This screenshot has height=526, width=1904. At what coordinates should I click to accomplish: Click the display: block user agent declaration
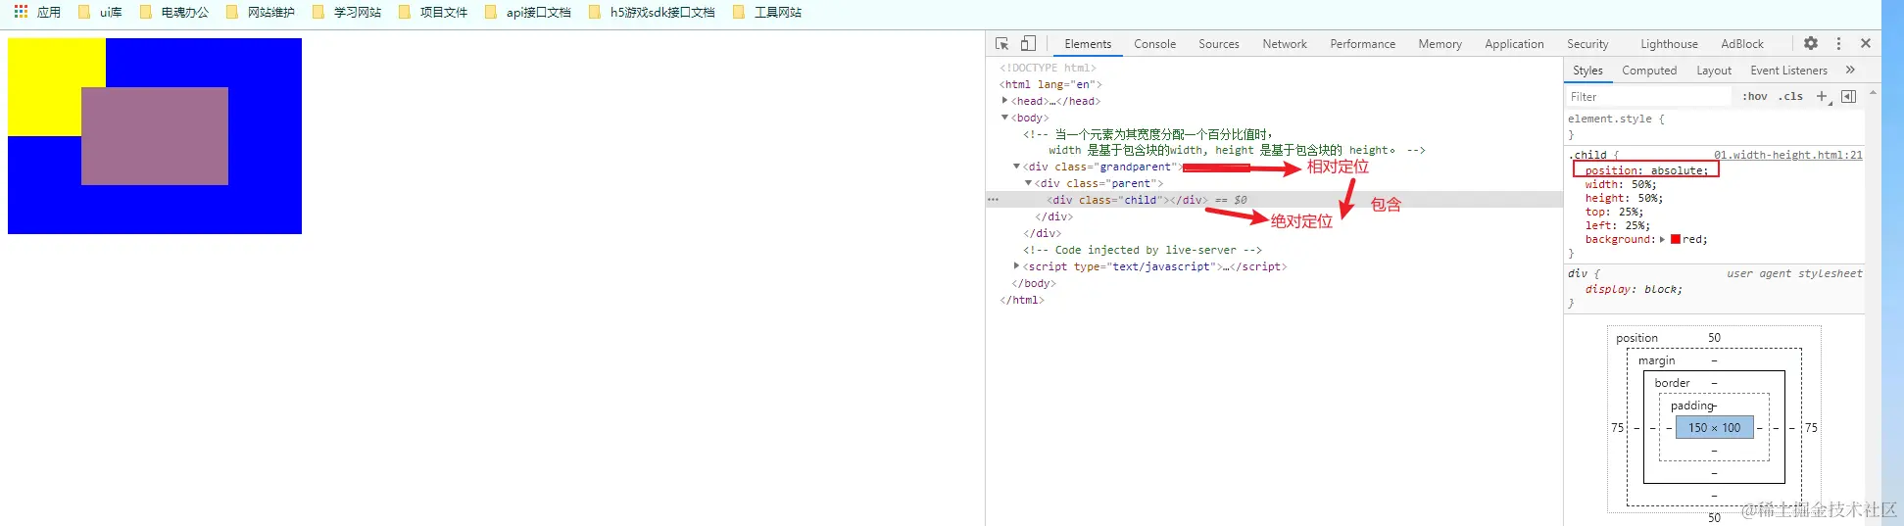[x=1634, y=289]
